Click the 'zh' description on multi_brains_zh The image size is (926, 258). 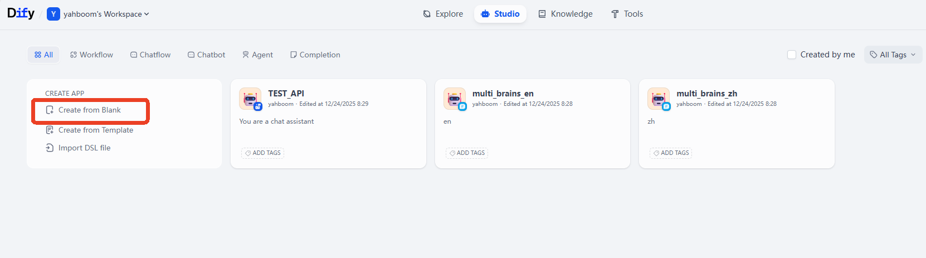pyautogui.click(x=651, y=121)
